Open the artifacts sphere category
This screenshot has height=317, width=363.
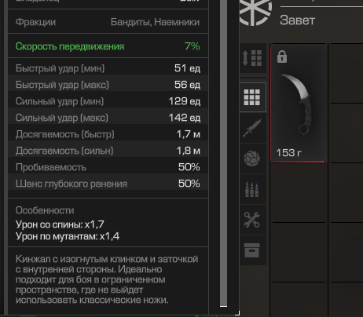pos(252,158)
